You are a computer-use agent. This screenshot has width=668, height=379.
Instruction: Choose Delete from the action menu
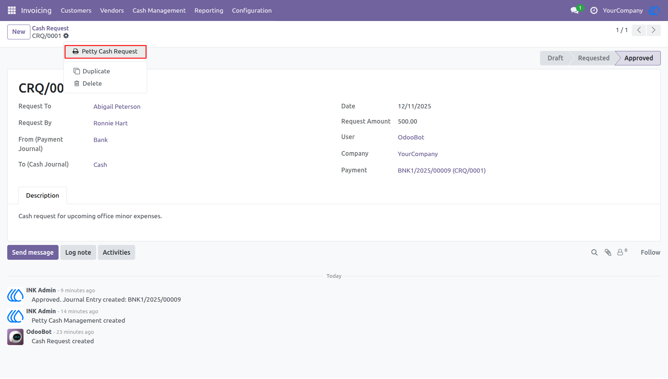click(x=105, y=83)
